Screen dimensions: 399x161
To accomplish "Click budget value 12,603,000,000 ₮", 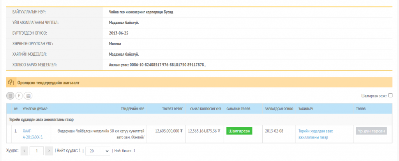I will click(169, 131).
